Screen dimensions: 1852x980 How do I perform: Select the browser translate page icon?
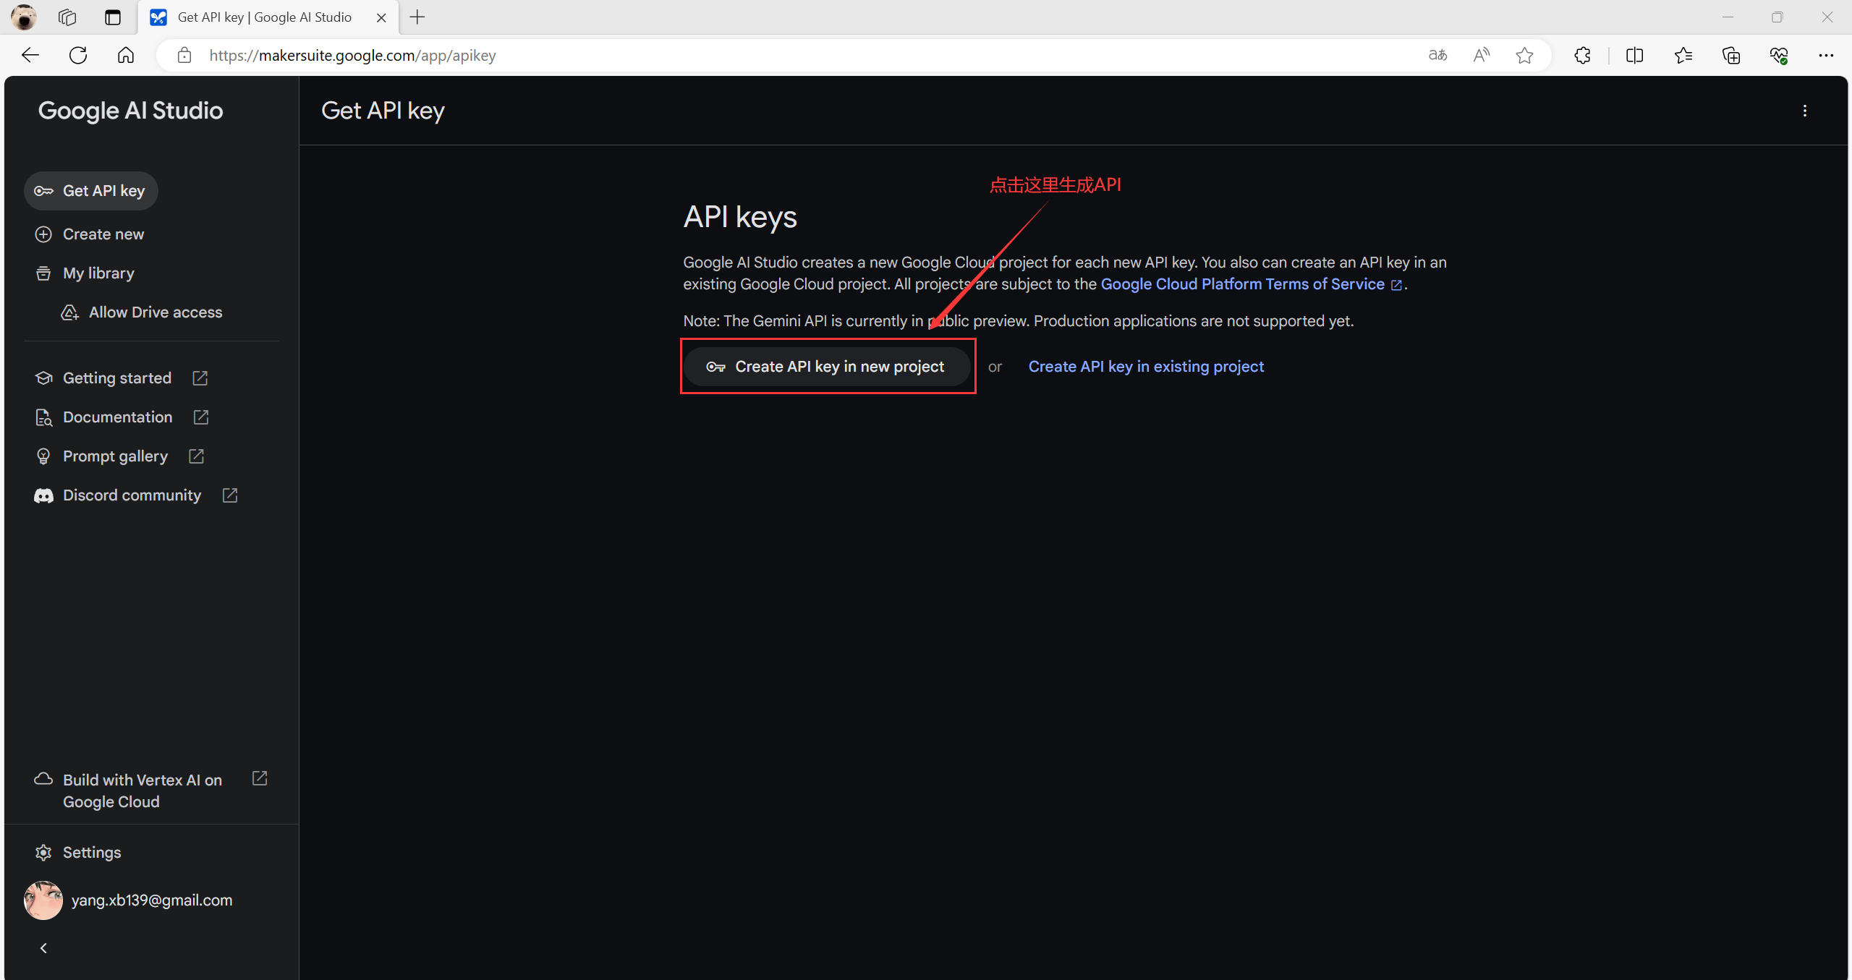[1437, 55]
